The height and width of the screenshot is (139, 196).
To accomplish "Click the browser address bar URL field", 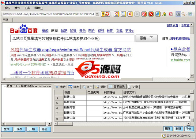I will [49, 14].
